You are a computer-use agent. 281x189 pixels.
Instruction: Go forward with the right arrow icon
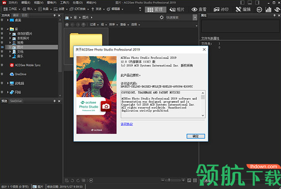click(78, 25)
